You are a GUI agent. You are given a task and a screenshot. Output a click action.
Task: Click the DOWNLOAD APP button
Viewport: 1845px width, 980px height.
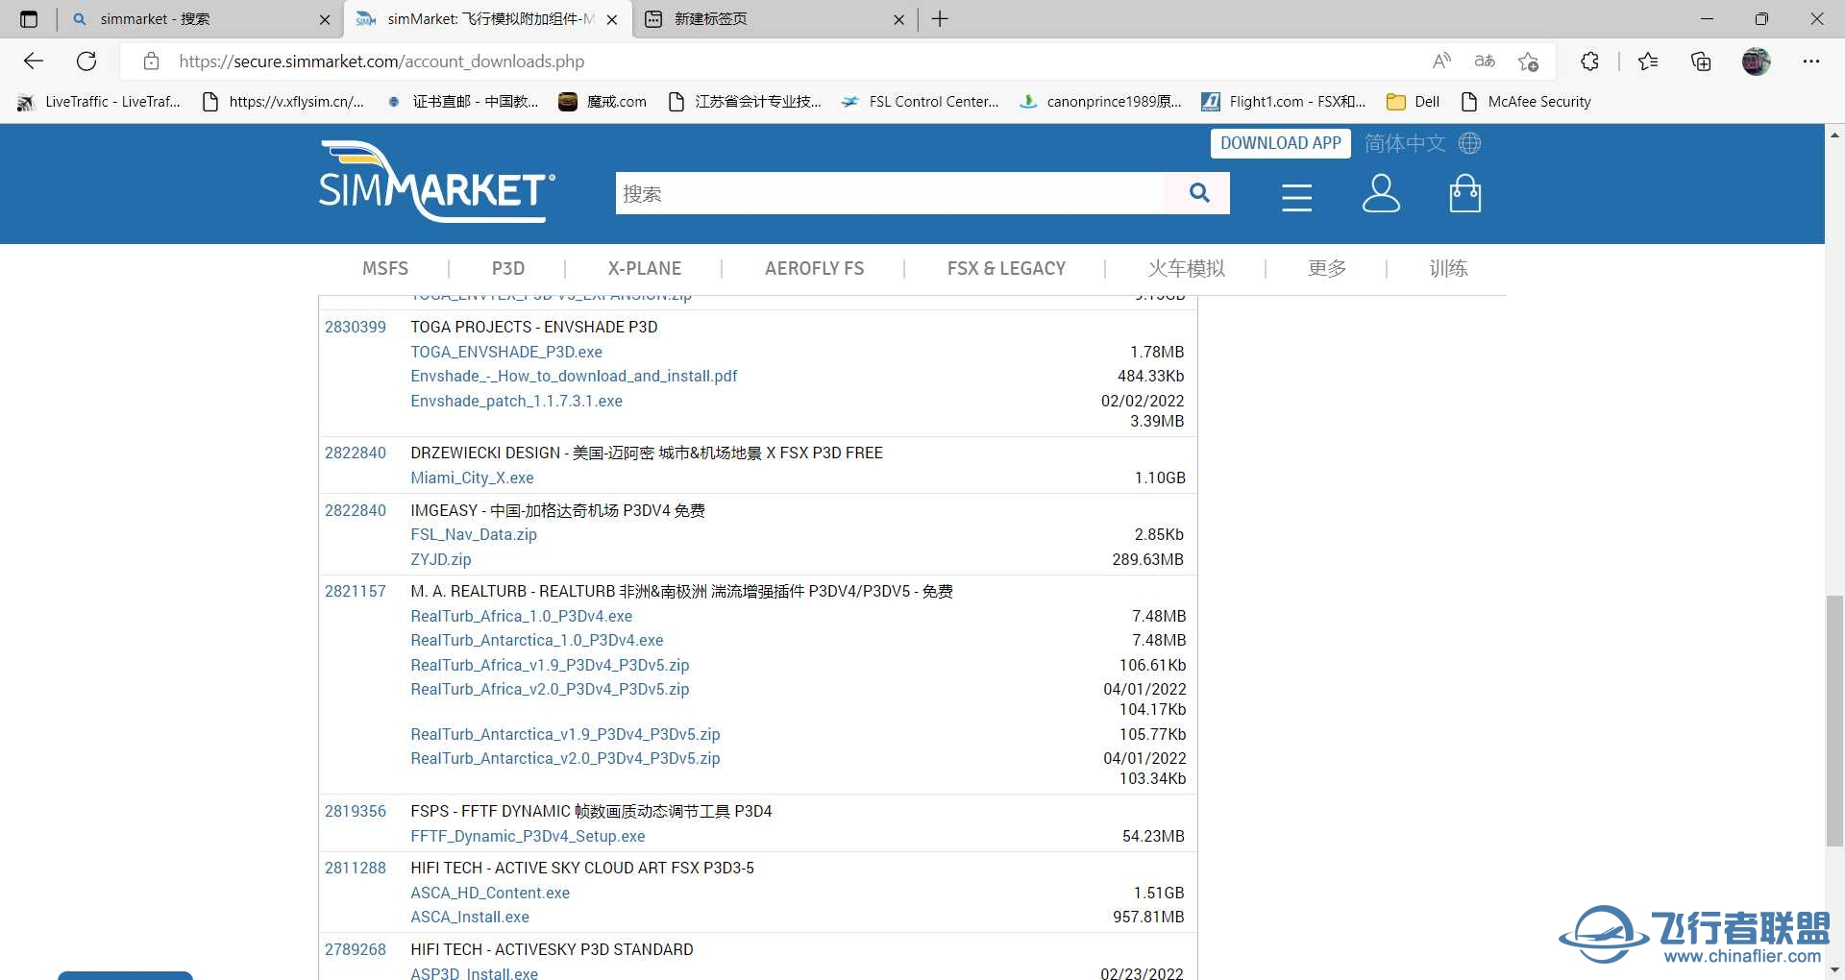tap(1281, 143)
